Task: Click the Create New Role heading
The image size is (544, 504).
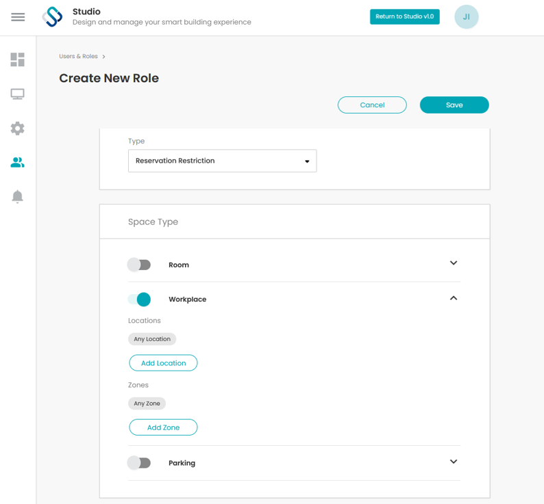Action: click(109, 78)
